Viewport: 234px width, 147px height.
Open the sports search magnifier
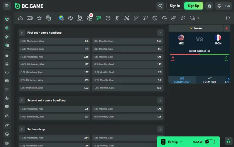tap(227, 18)
